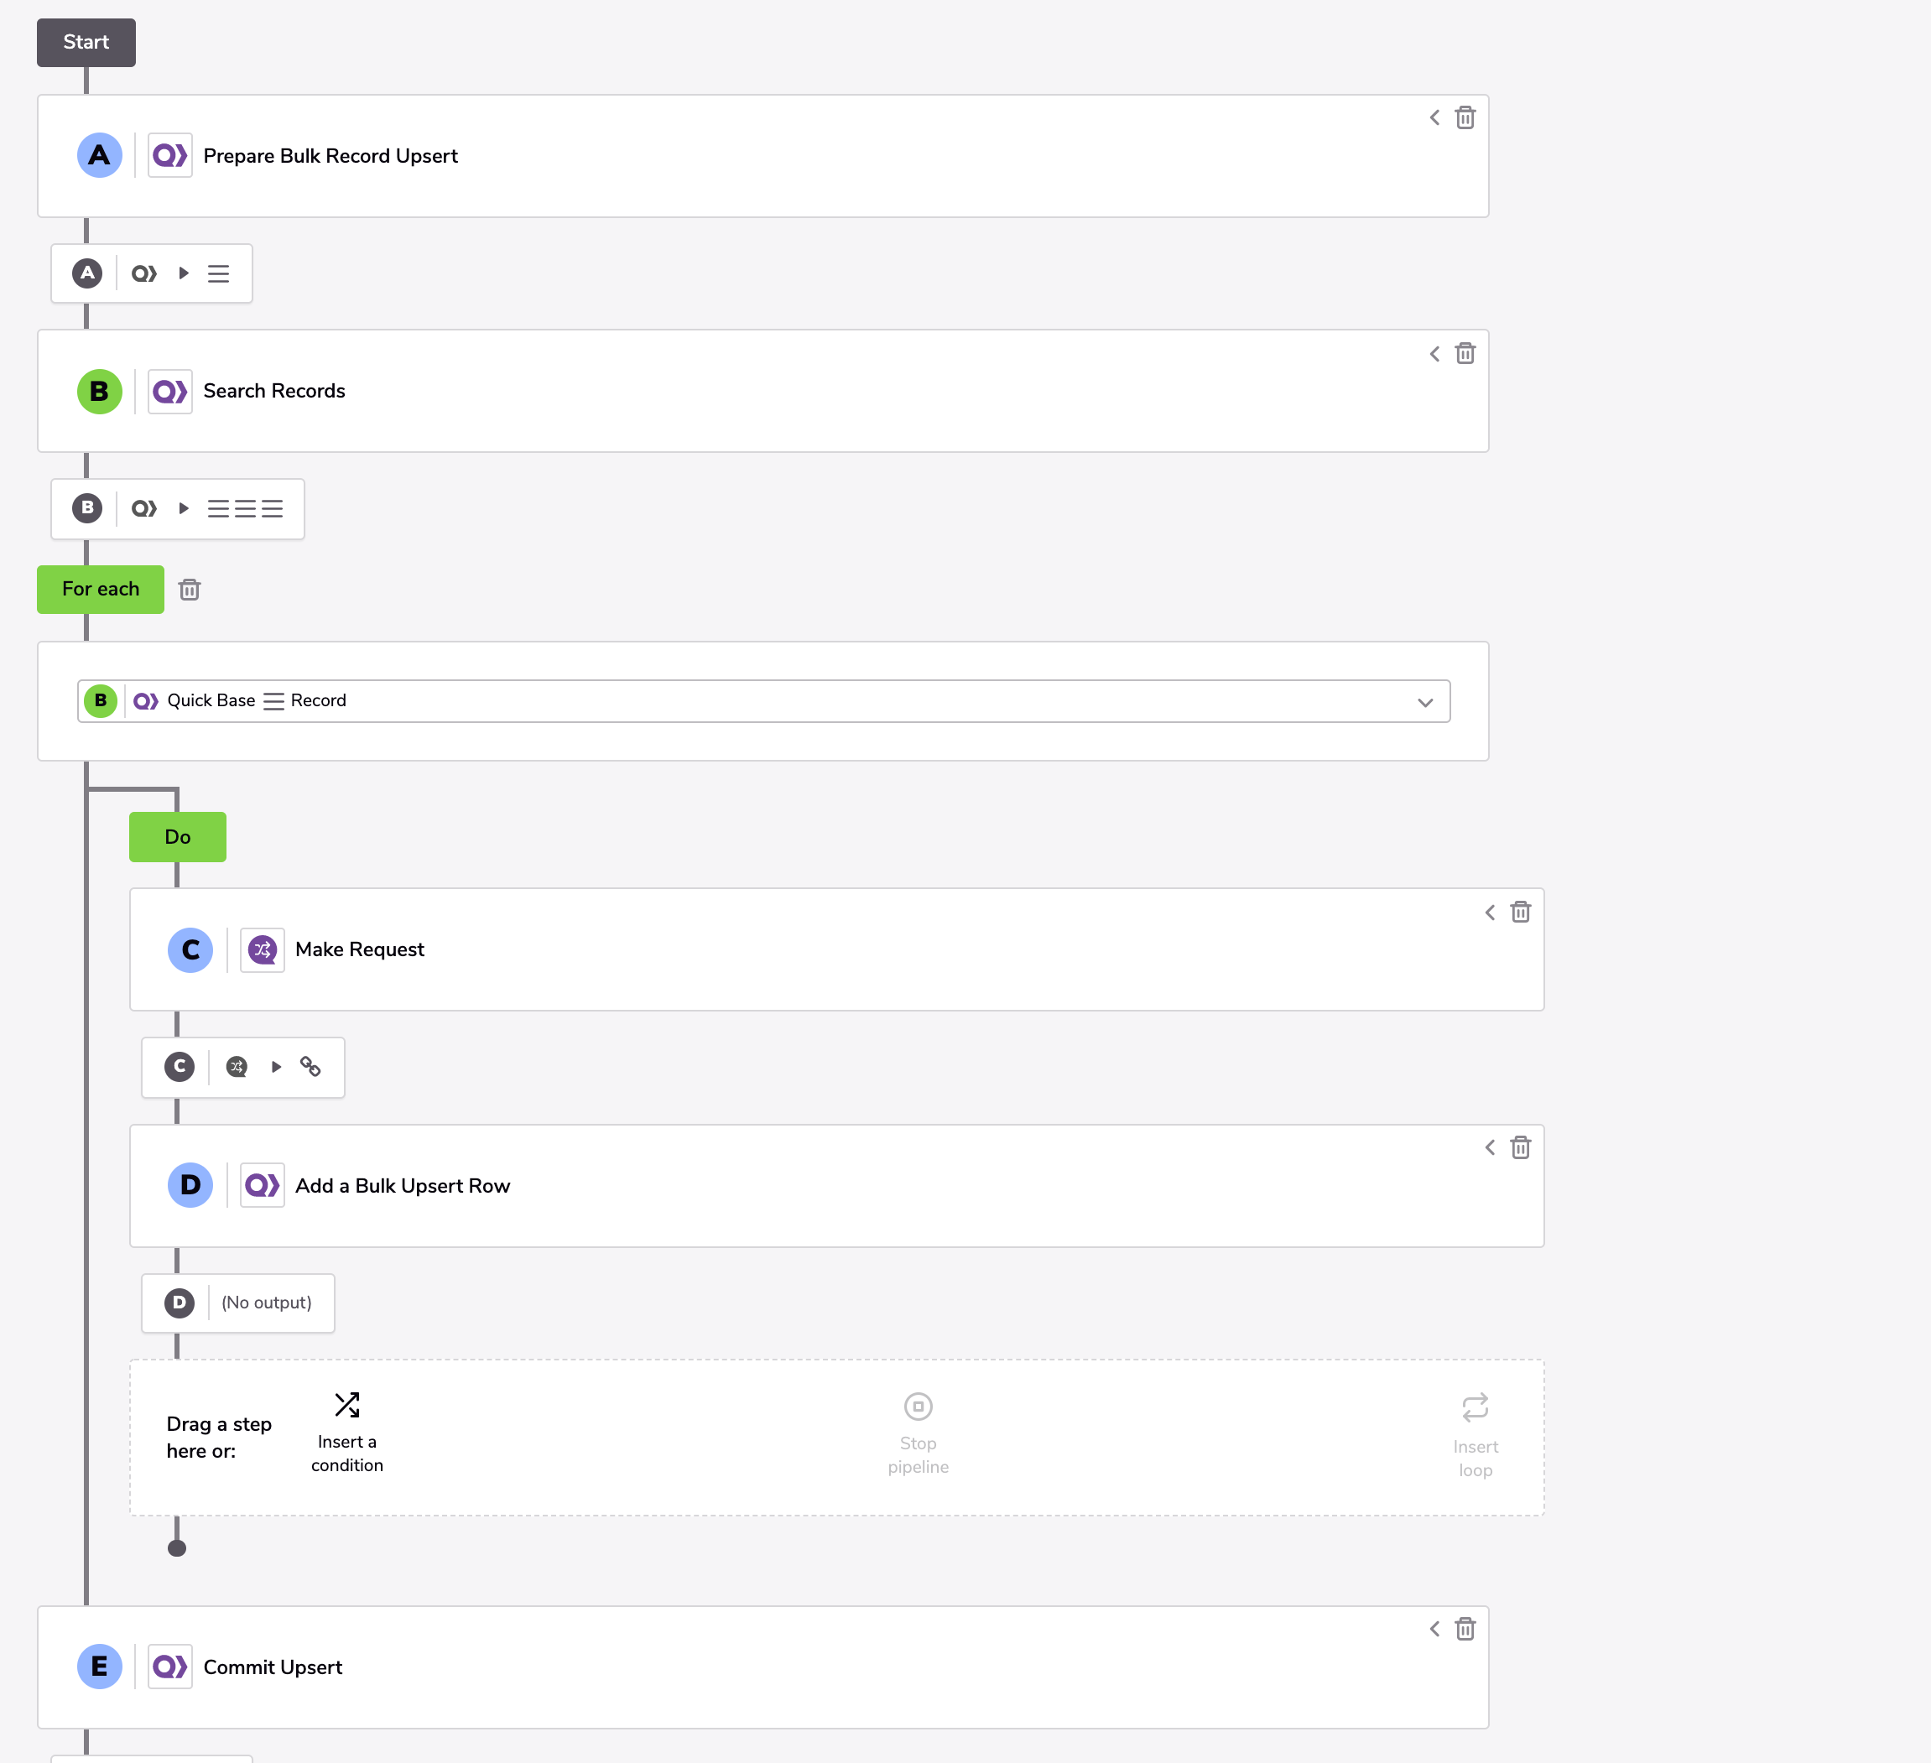Screen dimensions: 1931x1763
Task: Delete the Make Request step
Action: (x=1520, y=912)
